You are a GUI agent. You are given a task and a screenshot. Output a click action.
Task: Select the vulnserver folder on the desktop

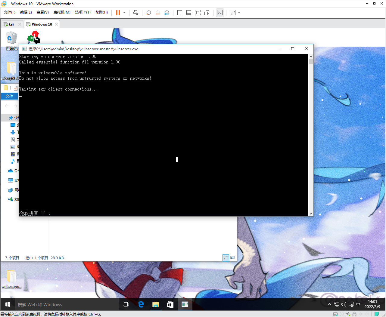pyautogui.click(x=11, y=279)
